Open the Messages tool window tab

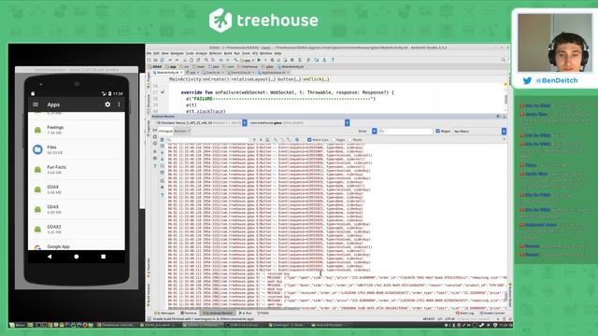[x=165, y=314]
